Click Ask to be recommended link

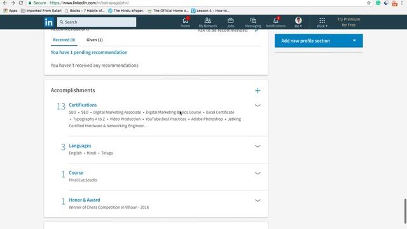click(223, 31)
